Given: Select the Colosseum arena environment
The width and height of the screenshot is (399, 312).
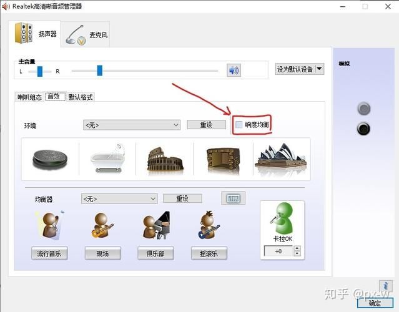Looking at the screenshot, I should (x=165, y=160).
